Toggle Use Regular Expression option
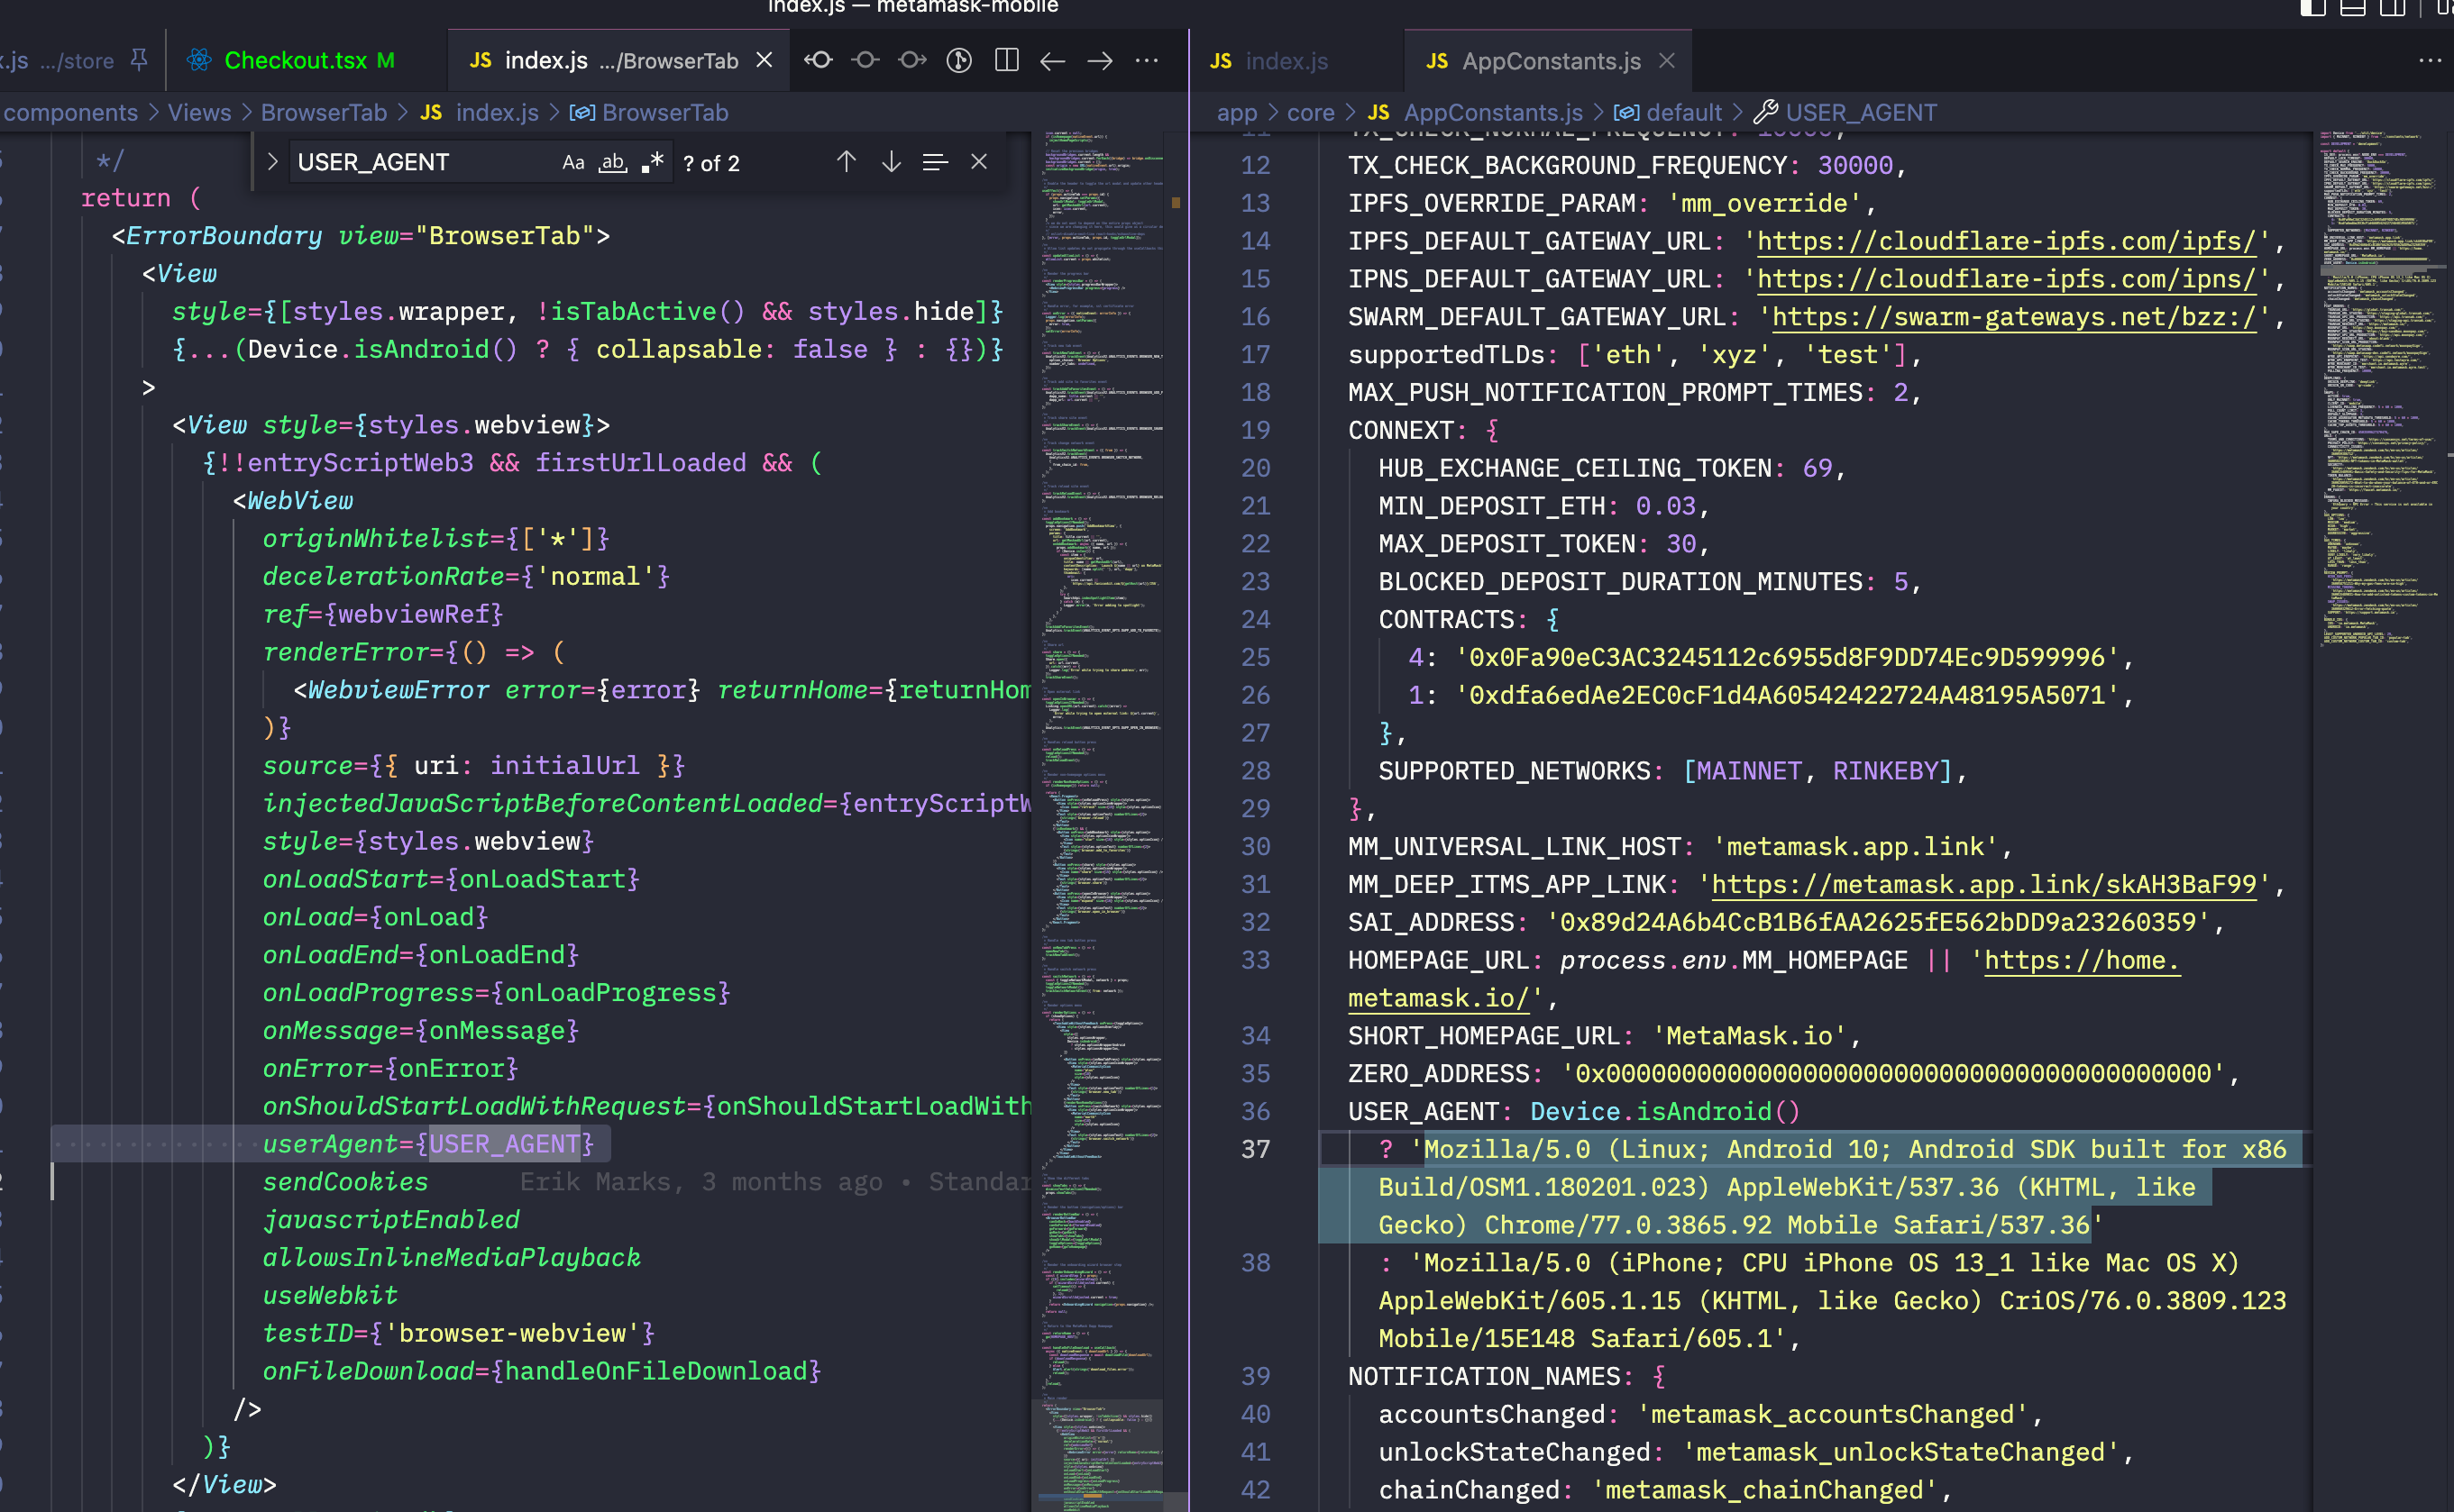This screenshot has height=1512, width=2454. [x=652, y=162]
